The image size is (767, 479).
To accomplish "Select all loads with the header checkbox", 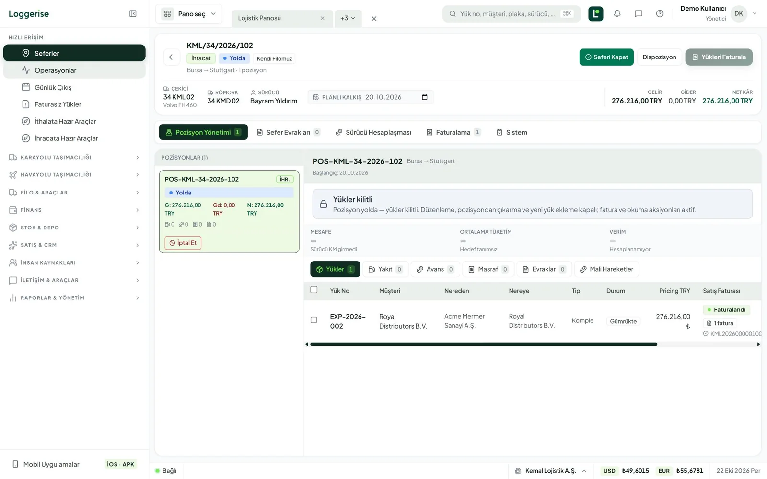I will [x=314, y=290].
